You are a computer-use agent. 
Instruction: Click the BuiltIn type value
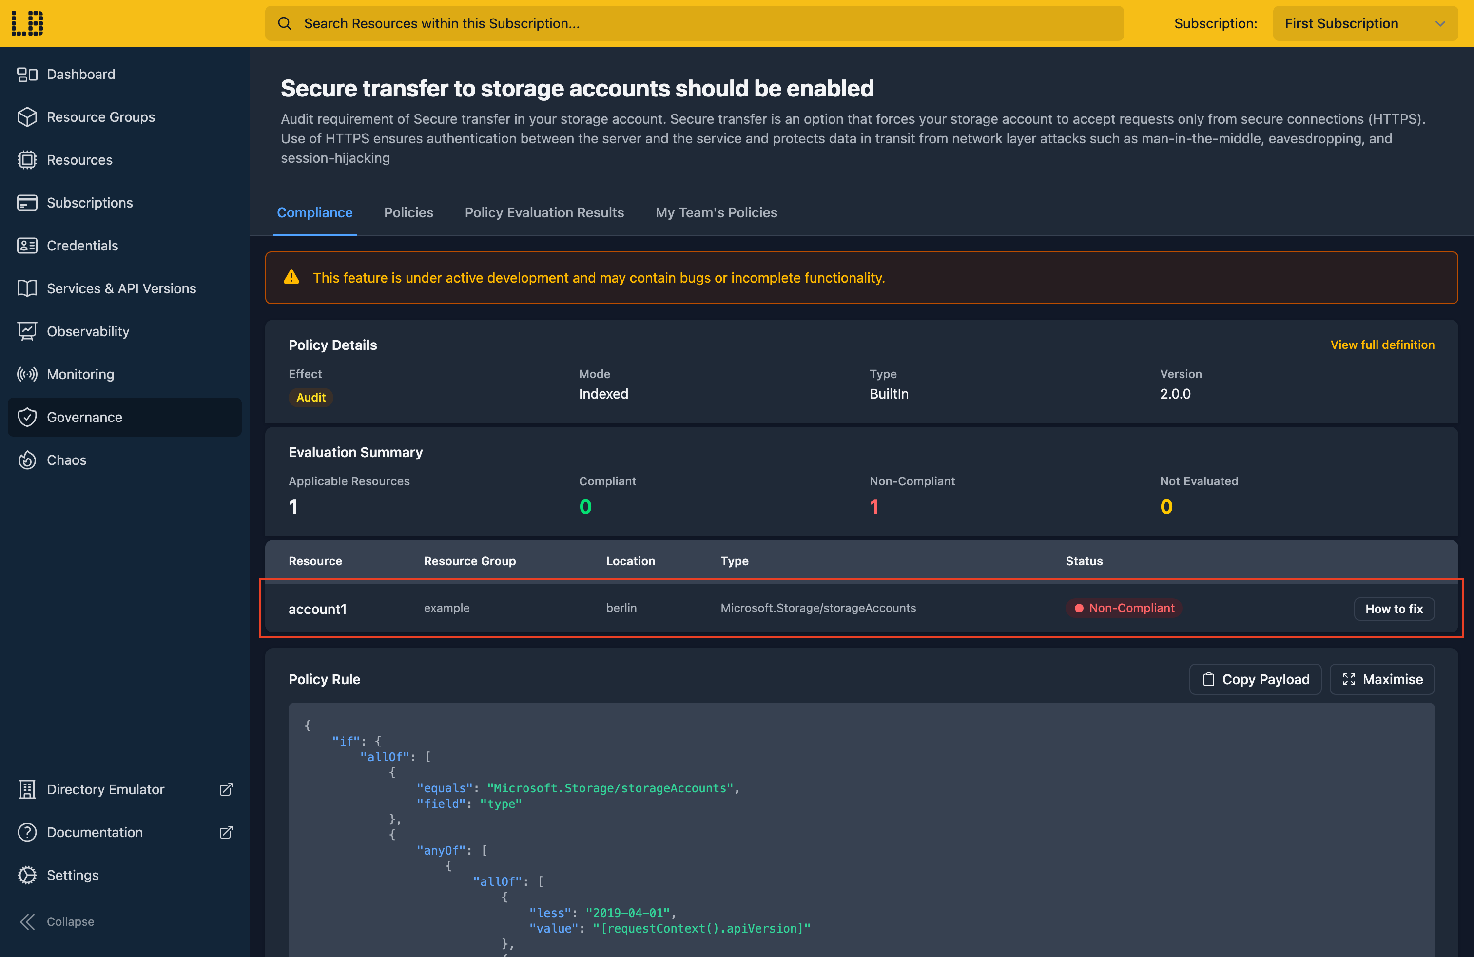[x=889, y=394]
